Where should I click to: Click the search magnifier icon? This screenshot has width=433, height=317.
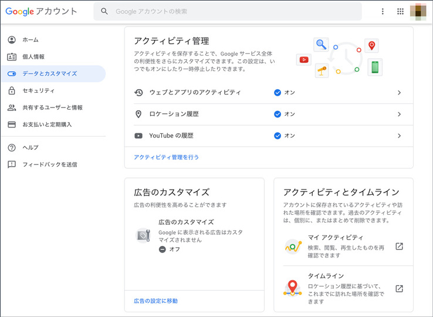[104, 11]
